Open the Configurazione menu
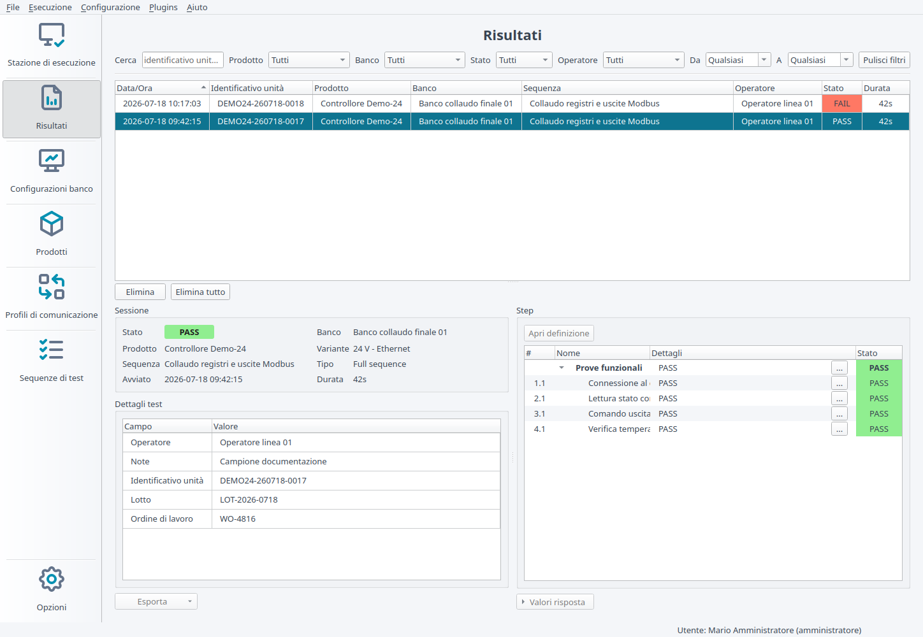 110,7
